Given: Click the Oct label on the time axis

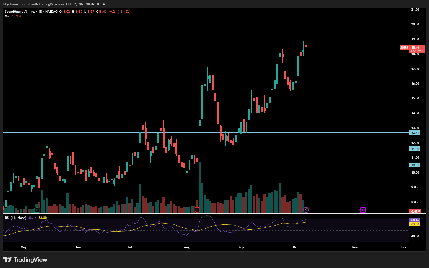Looking at the screenshot, I should [x=295, y=247].
